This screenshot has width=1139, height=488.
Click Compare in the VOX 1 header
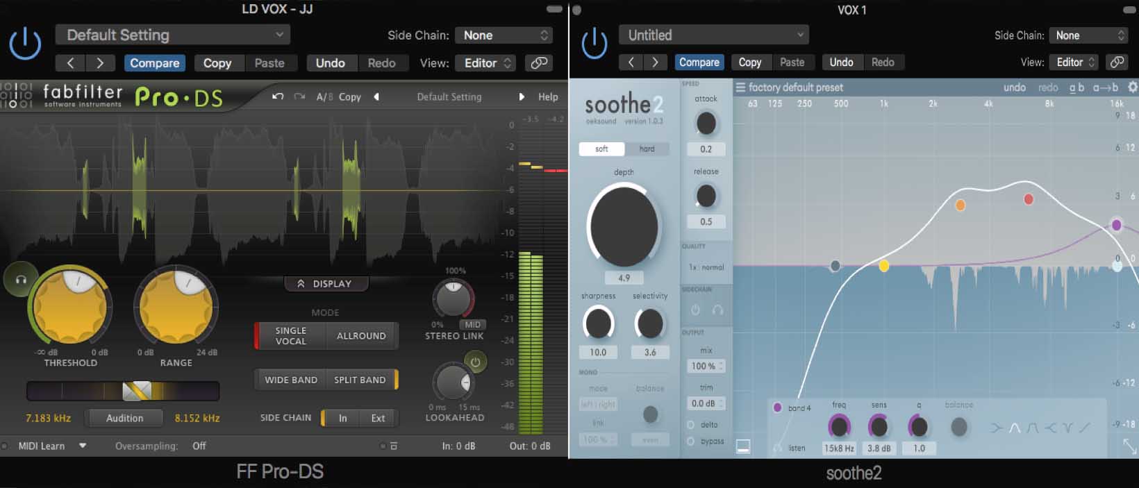699,62
